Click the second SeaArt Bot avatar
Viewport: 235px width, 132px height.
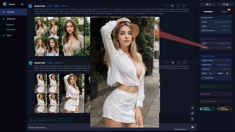[x=31, y=63]
